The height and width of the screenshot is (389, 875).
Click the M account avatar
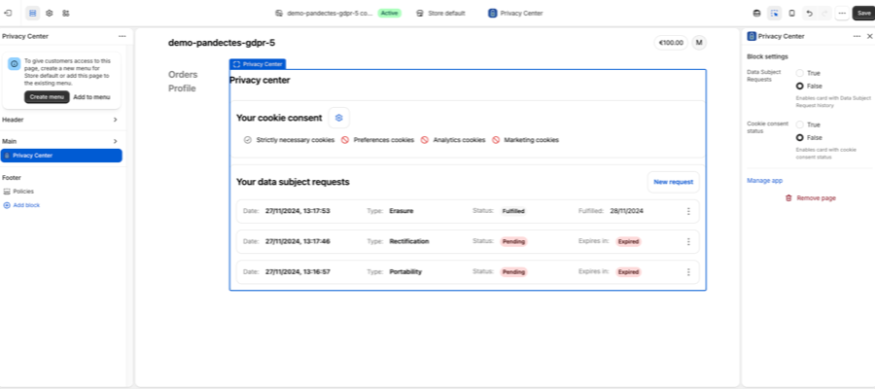pos(699,43)
